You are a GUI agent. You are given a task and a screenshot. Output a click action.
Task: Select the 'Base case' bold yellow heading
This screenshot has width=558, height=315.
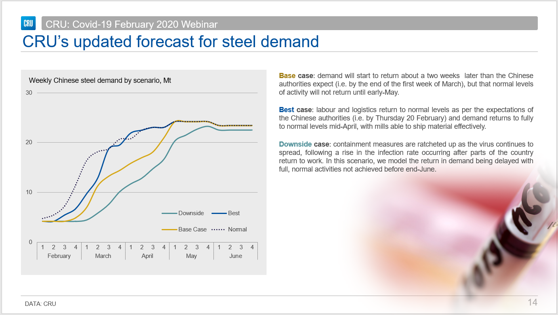(296, 76)
